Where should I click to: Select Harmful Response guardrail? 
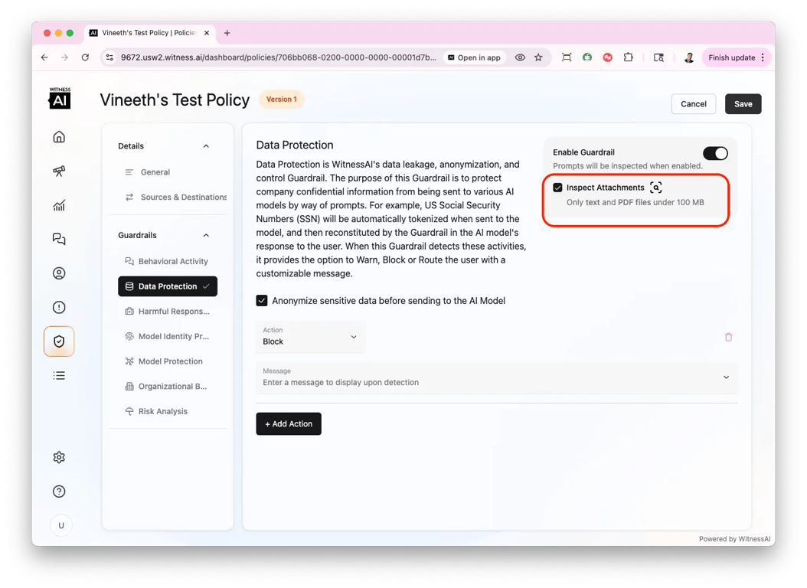click(x=168, y=312)
